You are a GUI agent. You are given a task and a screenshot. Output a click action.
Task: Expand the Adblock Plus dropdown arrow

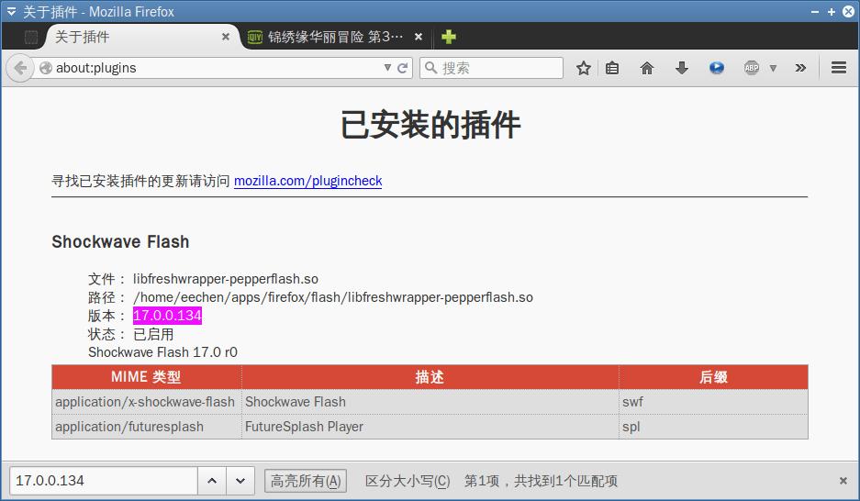click(x=773, y=69)
